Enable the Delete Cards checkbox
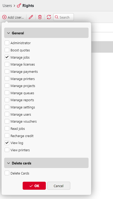Screen dimensions: 113x199 tap(7, 173)
